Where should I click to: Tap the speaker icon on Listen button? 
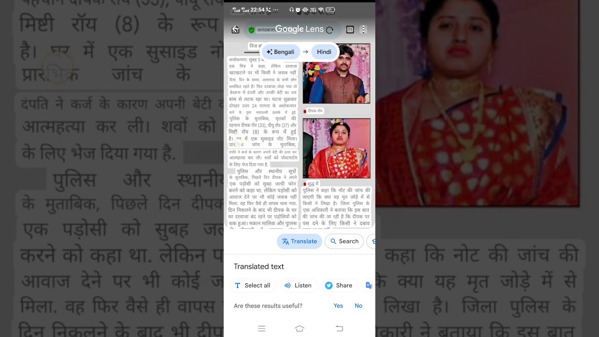(288, 286)
